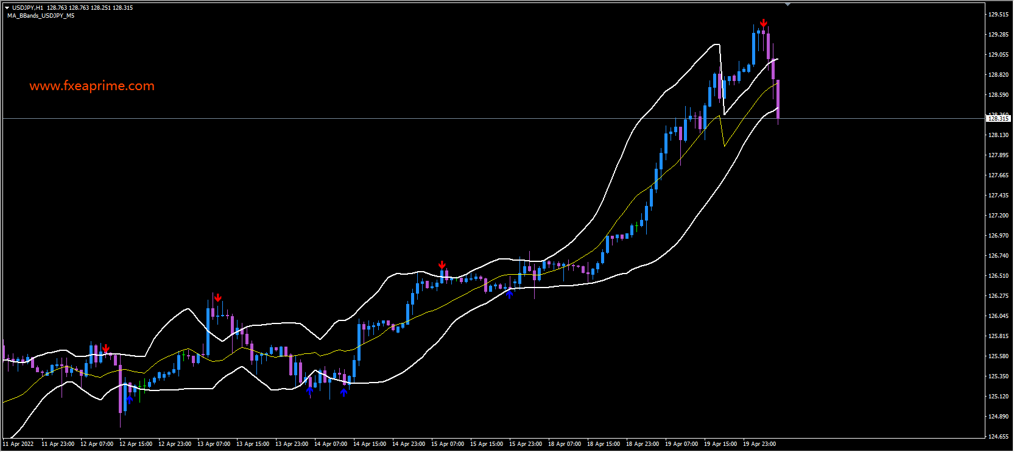Select the red sell arrow near 12 Apr 07:00
This screenshot has height=452, width=1014.
(x=106, y=348)
